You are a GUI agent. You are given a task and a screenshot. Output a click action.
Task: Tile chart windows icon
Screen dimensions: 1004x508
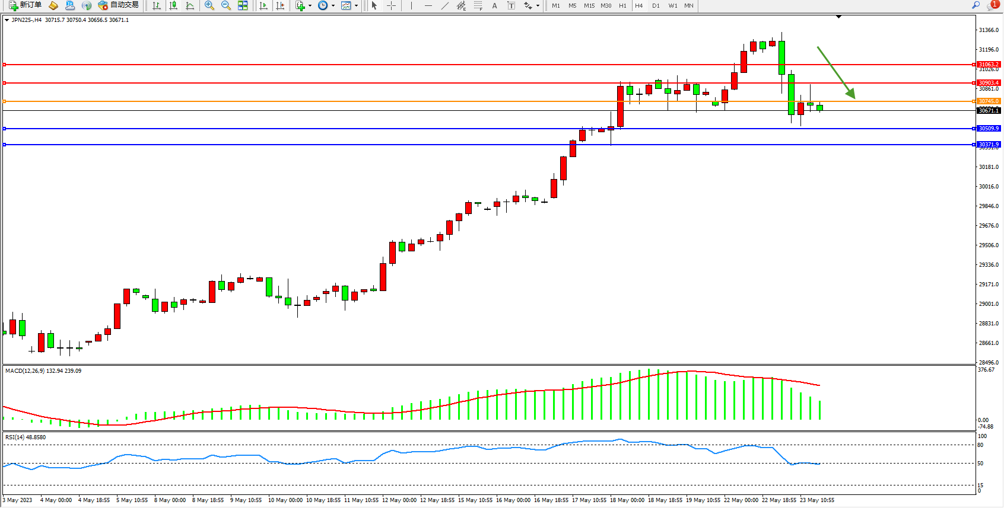243,5
